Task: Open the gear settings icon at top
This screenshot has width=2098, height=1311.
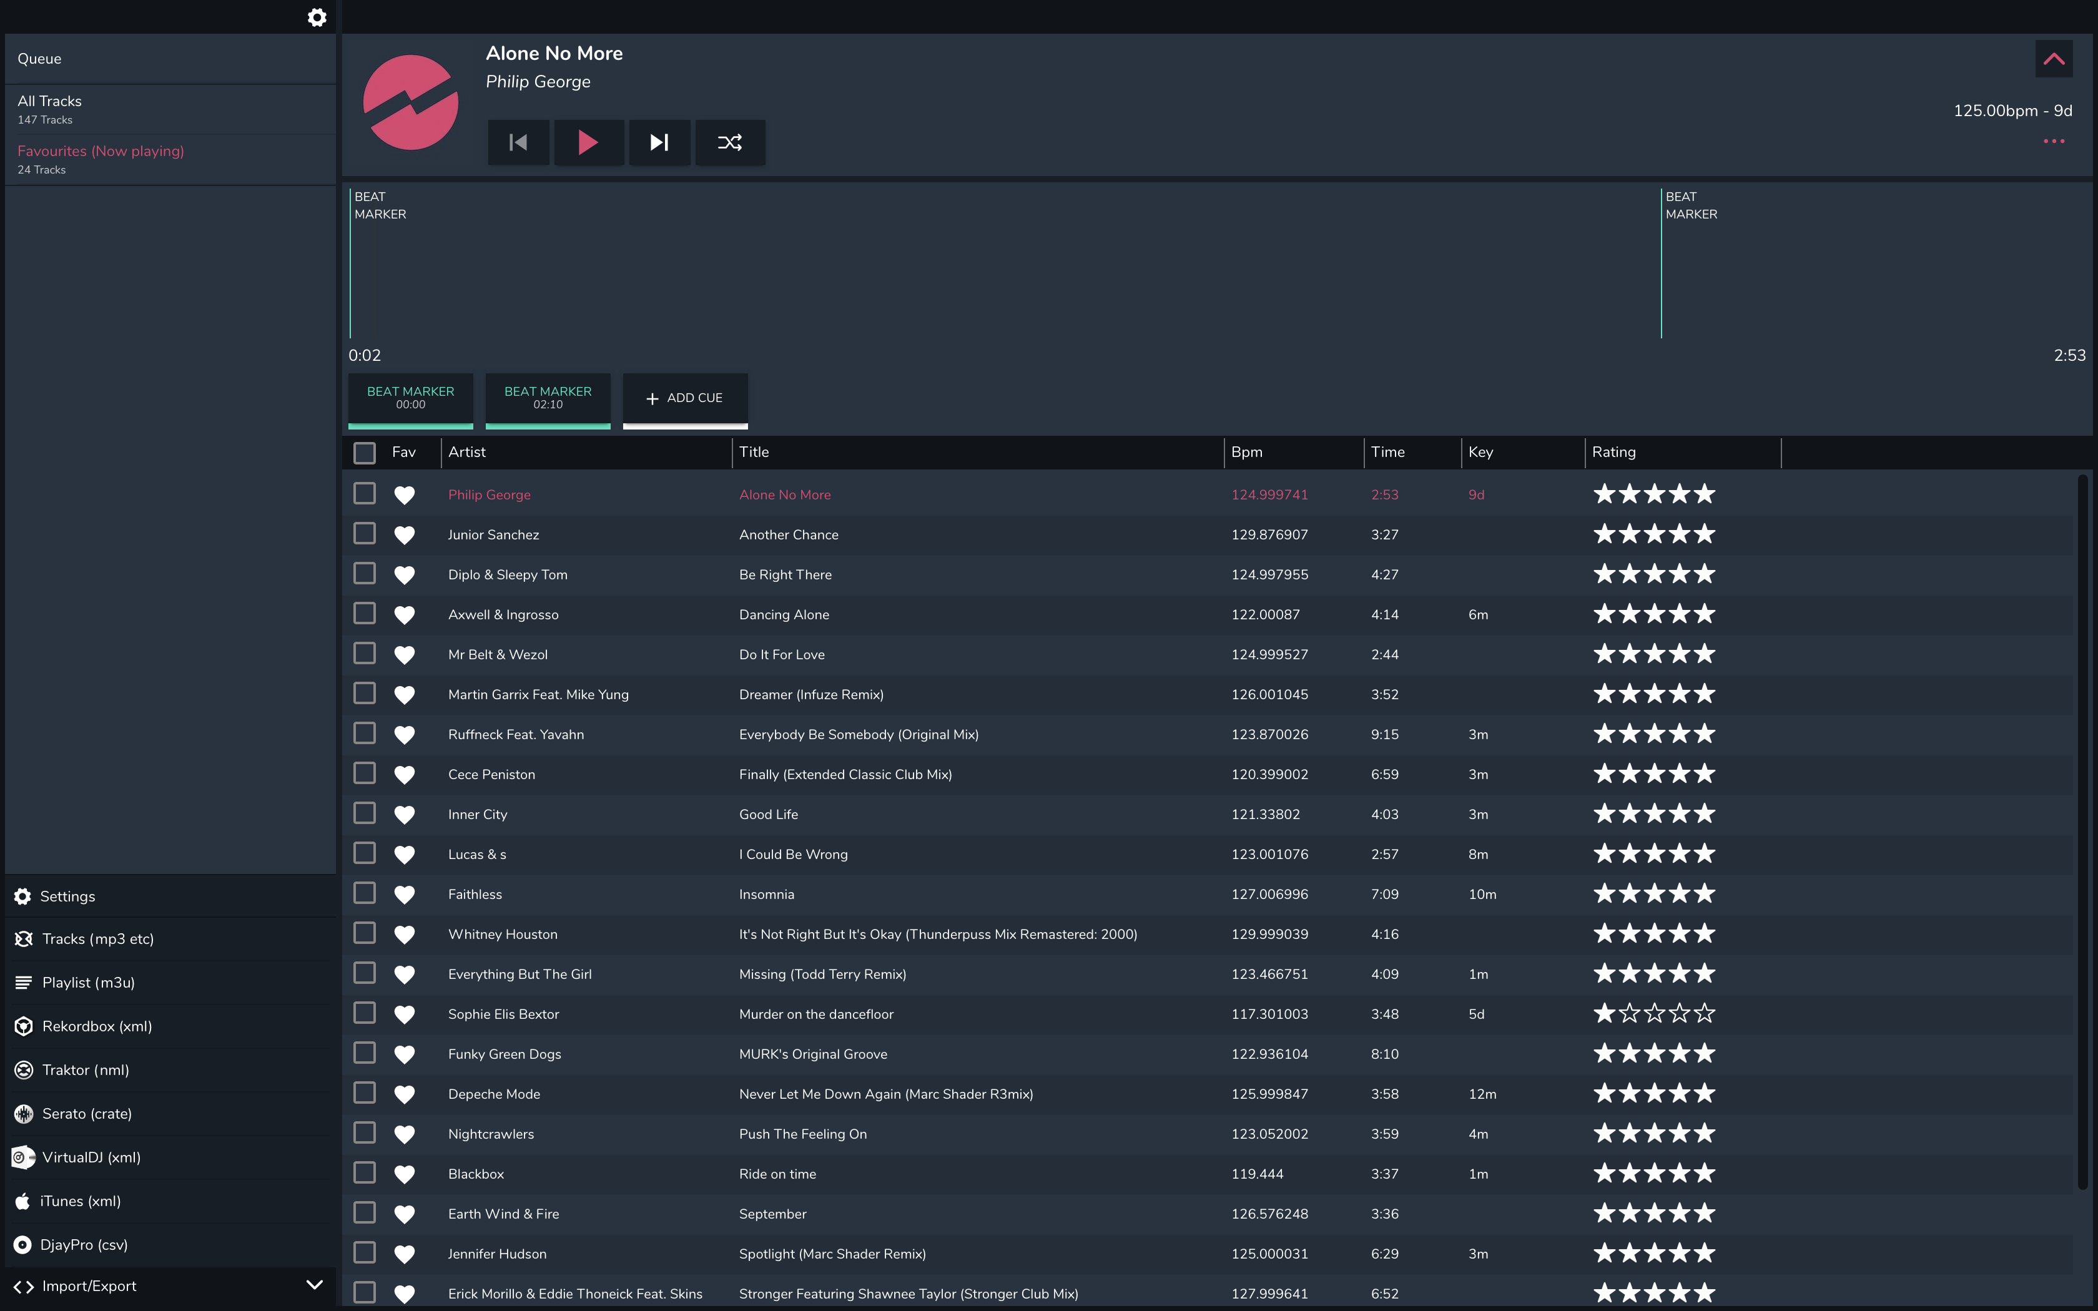Action: tap(317, 17)
